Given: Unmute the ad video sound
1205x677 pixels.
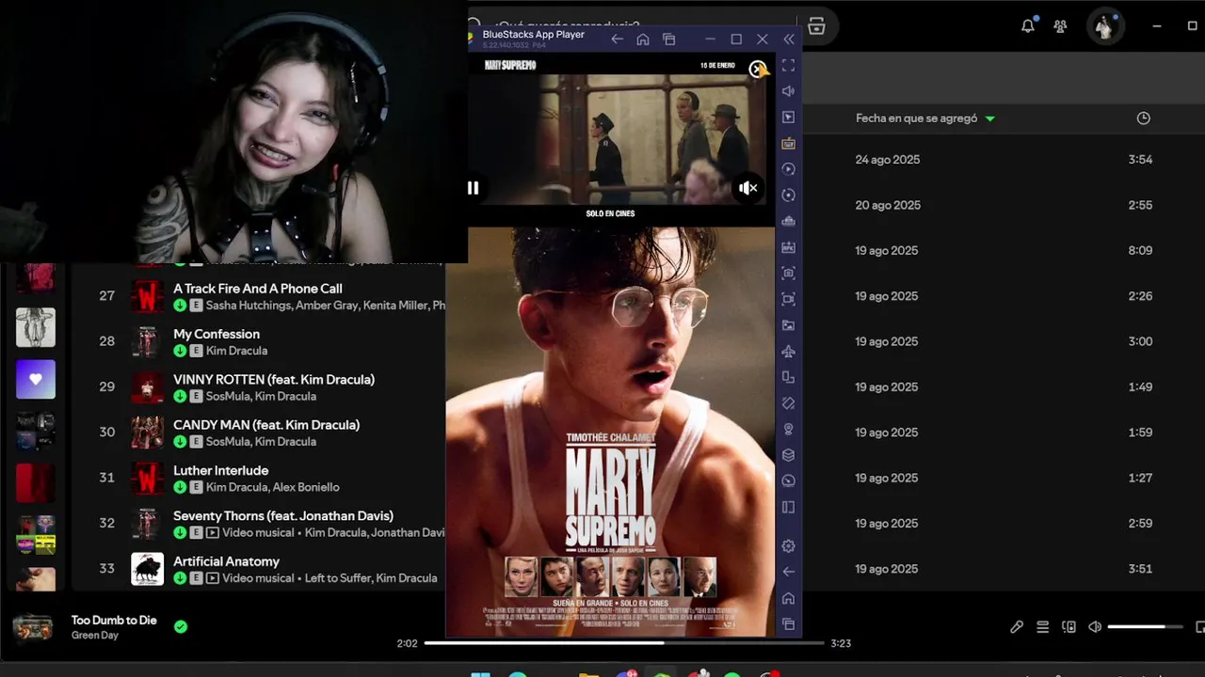Looking at the screenshot, I should tap(748, 188).
